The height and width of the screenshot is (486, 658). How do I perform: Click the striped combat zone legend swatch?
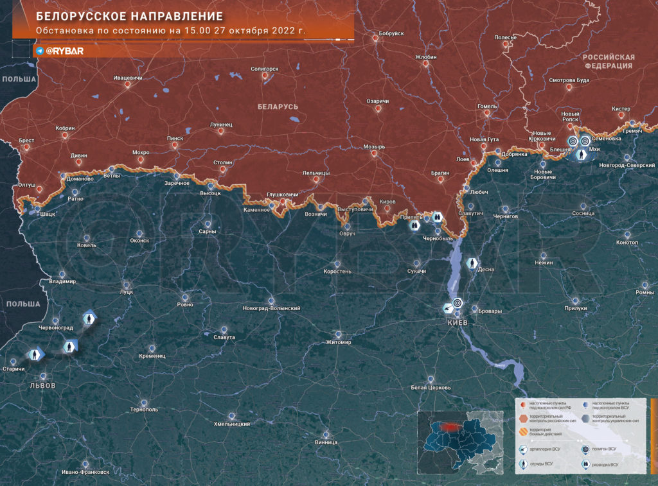(x=523, y=431)
